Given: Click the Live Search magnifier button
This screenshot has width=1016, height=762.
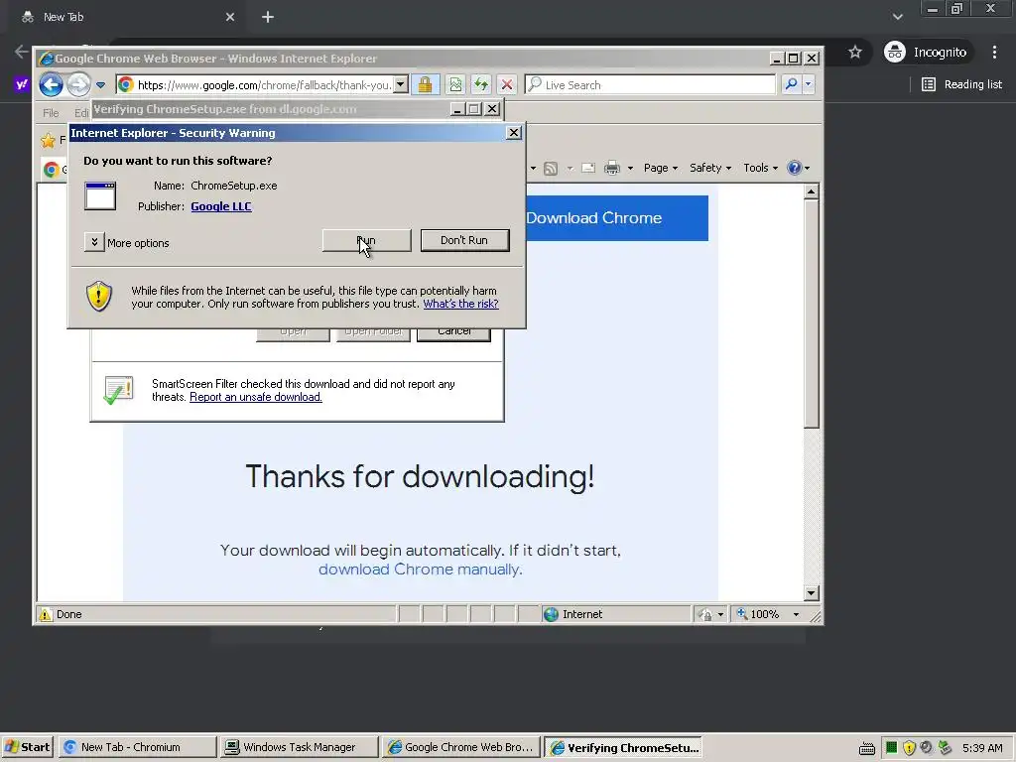Looking at the screenshot, I should [x=791, y=84].
